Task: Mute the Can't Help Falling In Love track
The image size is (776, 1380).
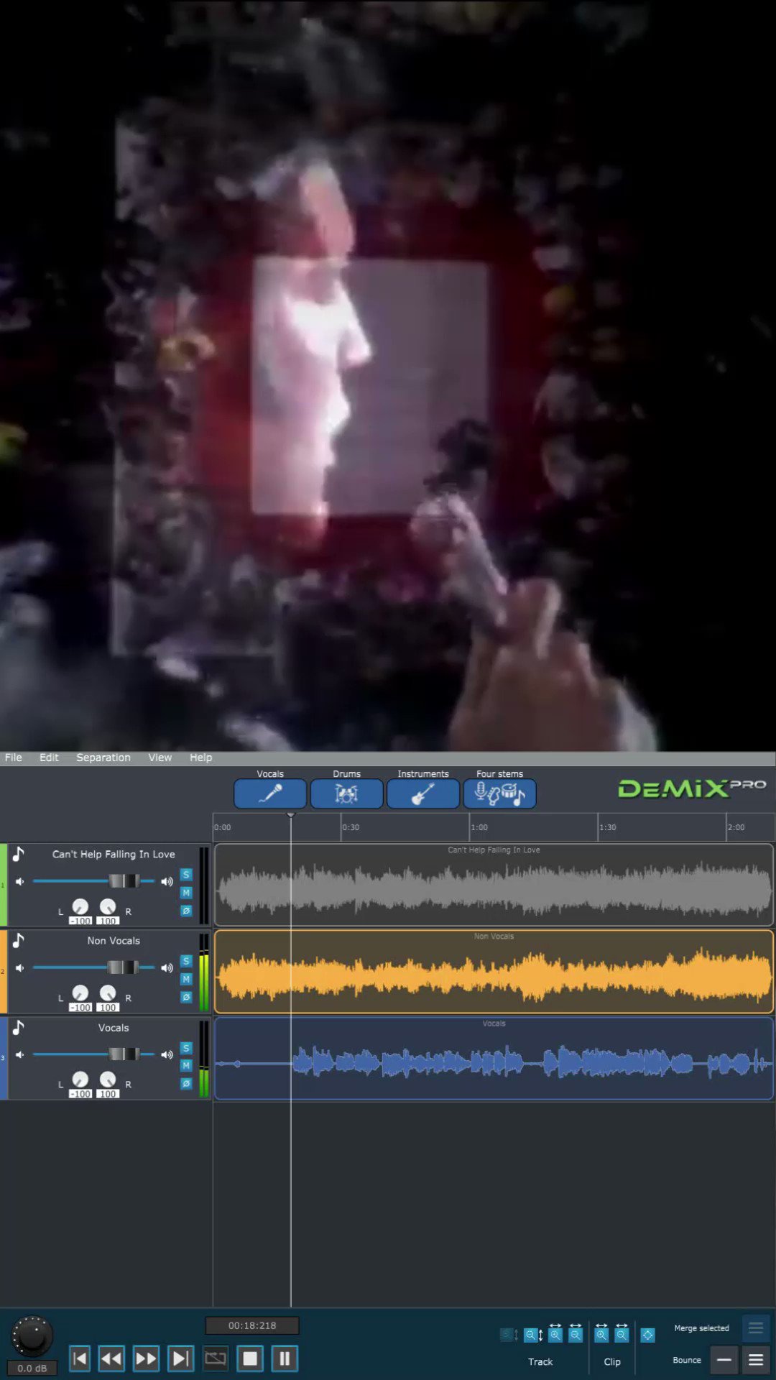Action: [x=186, y=893]
